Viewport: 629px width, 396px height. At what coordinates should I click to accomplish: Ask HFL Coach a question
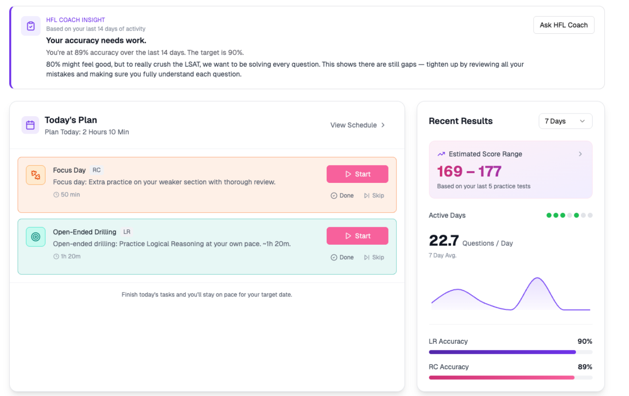point(564,25)
